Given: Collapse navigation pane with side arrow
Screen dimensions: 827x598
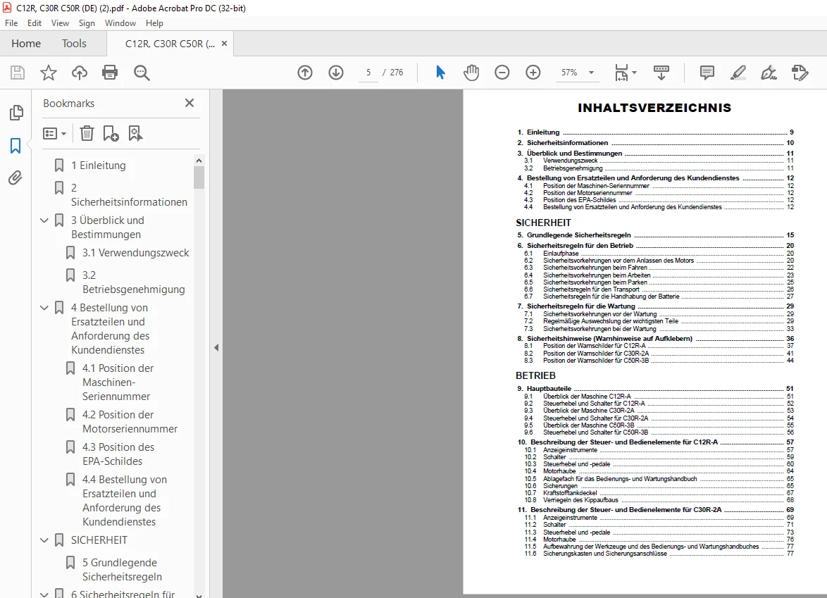Looking at the screenshot, I should click(216, 347).
